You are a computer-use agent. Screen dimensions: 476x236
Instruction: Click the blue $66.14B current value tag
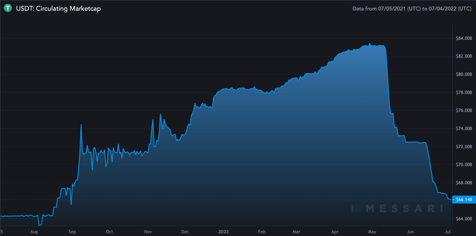click(464, 199)
